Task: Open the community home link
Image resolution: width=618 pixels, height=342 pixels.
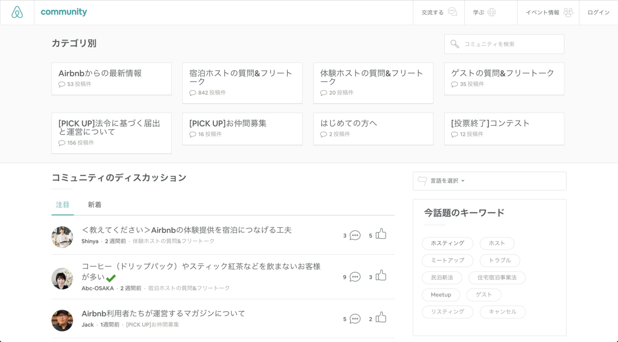Action: (64, 12)
